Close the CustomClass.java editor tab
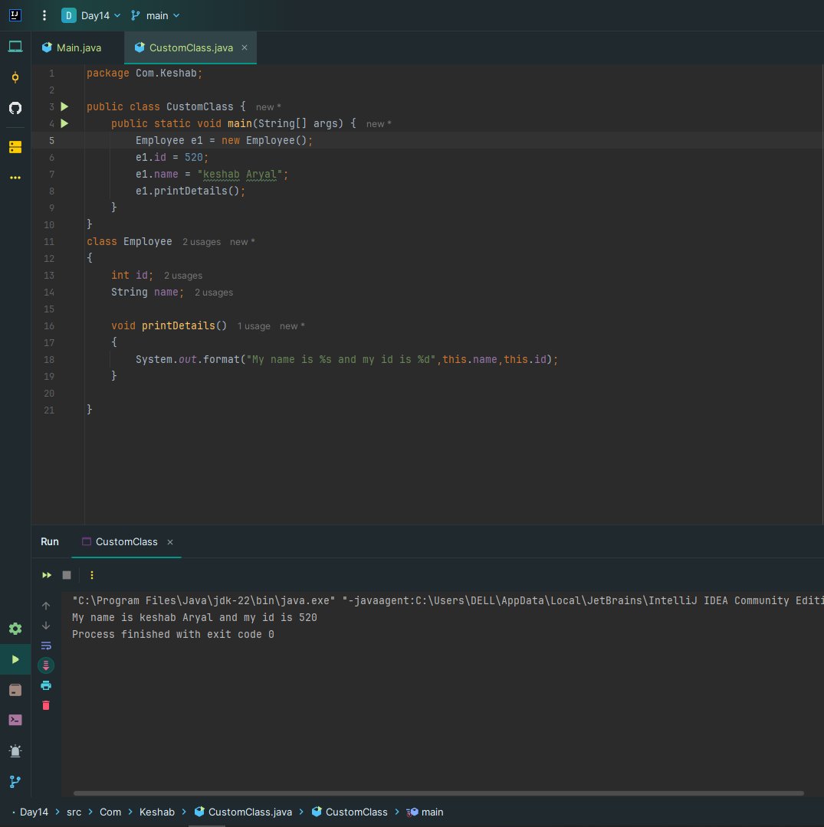Image resolution: width=824 pixels, height=827 pixels. [x=245, y=47]
